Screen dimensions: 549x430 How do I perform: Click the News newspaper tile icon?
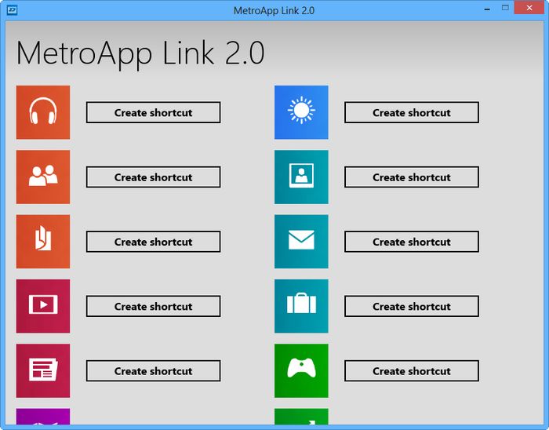(x=43, y=370)
